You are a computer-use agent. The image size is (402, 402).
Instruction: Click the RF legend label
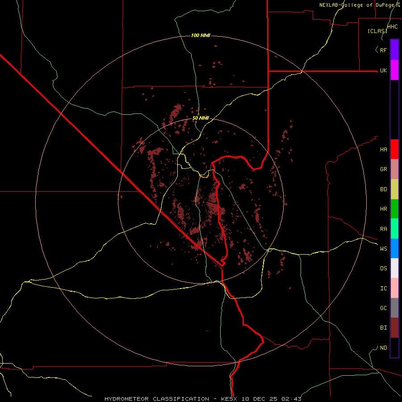(383, 50)
